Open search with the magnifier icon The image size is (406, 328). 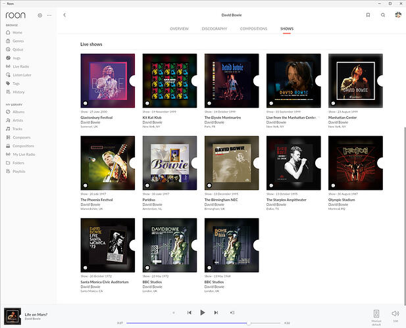coord(383,14)
